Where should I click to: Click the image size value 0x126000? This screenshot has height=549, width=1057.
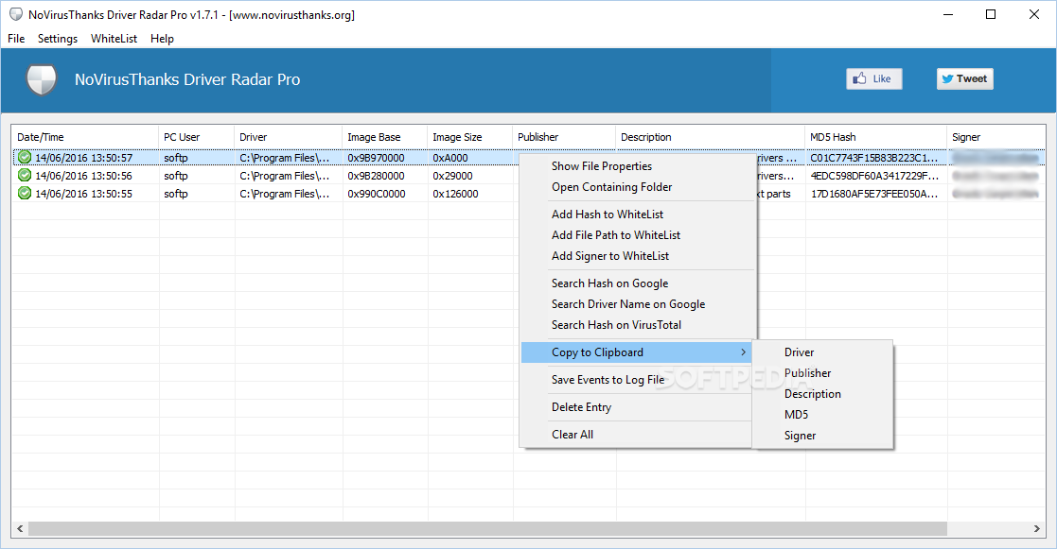455,194
